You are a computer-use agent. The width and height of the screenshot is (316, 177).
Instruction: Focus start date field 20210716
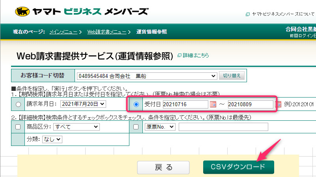pyautogui.click(x=185, y=104)
